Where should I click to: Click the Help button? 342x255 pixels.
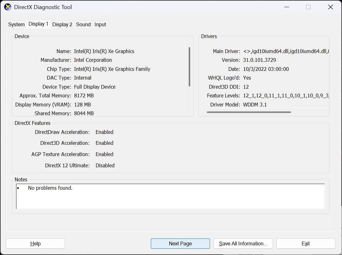[x=35, y=243]
